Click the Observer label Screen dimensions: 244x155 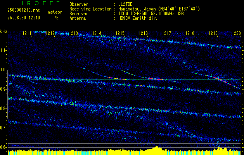[x=79, y=4]
